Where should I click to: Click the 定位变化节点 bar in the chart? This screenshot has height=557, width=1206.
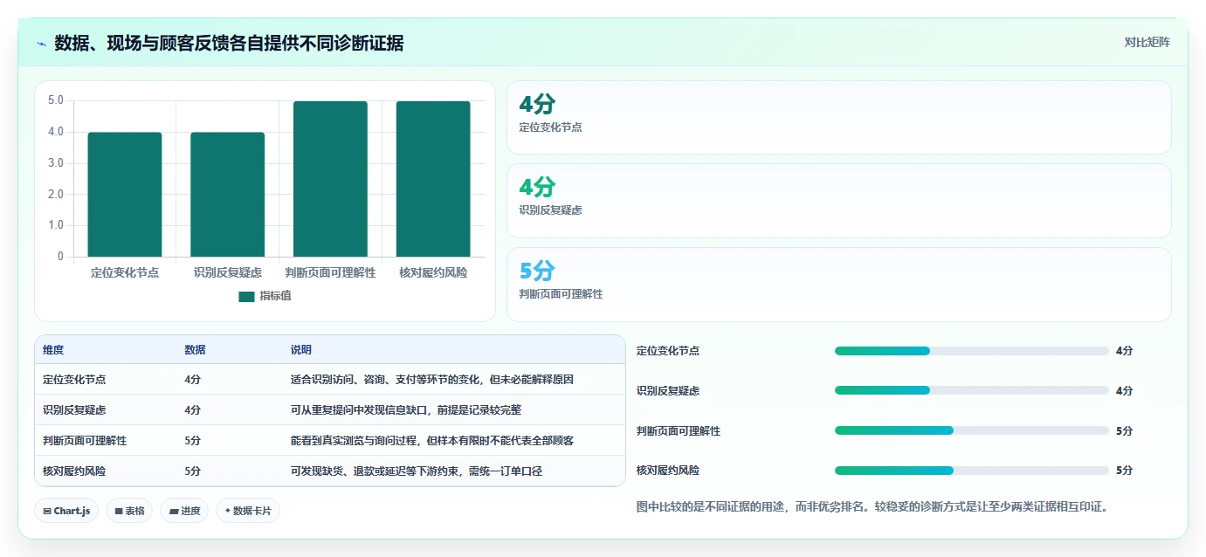(125, 195)
